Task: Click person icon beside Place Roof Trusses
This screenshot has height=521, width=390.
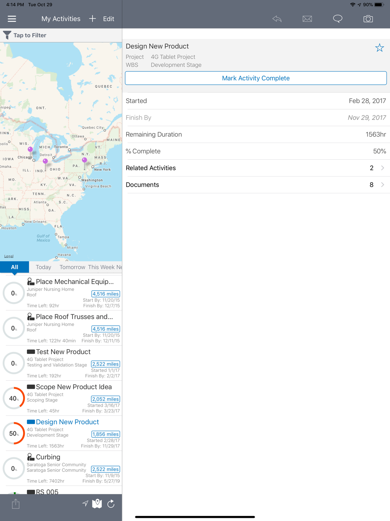Action: pyautogui.click(x=31, y=316)
